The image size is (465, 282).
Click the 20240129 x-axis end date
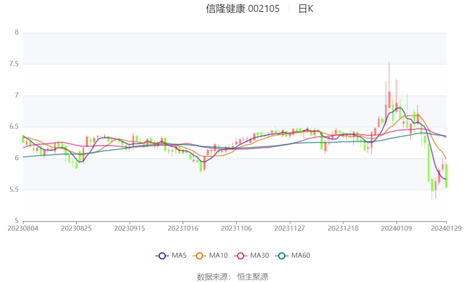click(446, 228)
